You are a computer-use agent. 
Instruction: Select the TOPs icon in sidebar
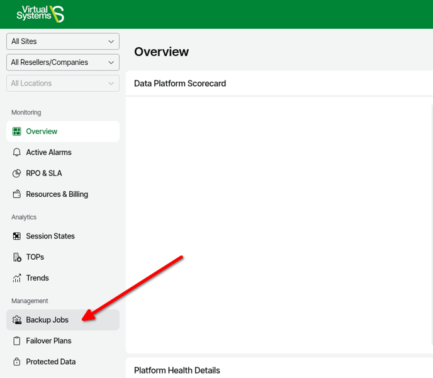pyautogui.click(x=17, y=257)
